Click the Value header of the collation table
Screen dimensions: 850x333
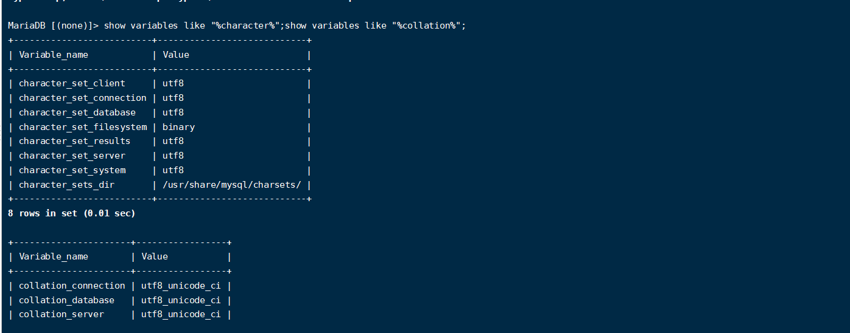[155, 256]
